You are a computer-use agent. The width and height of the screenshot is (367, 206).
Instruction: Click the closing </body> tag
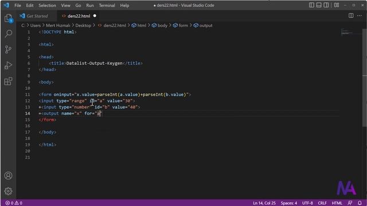[x=47, y=132]
